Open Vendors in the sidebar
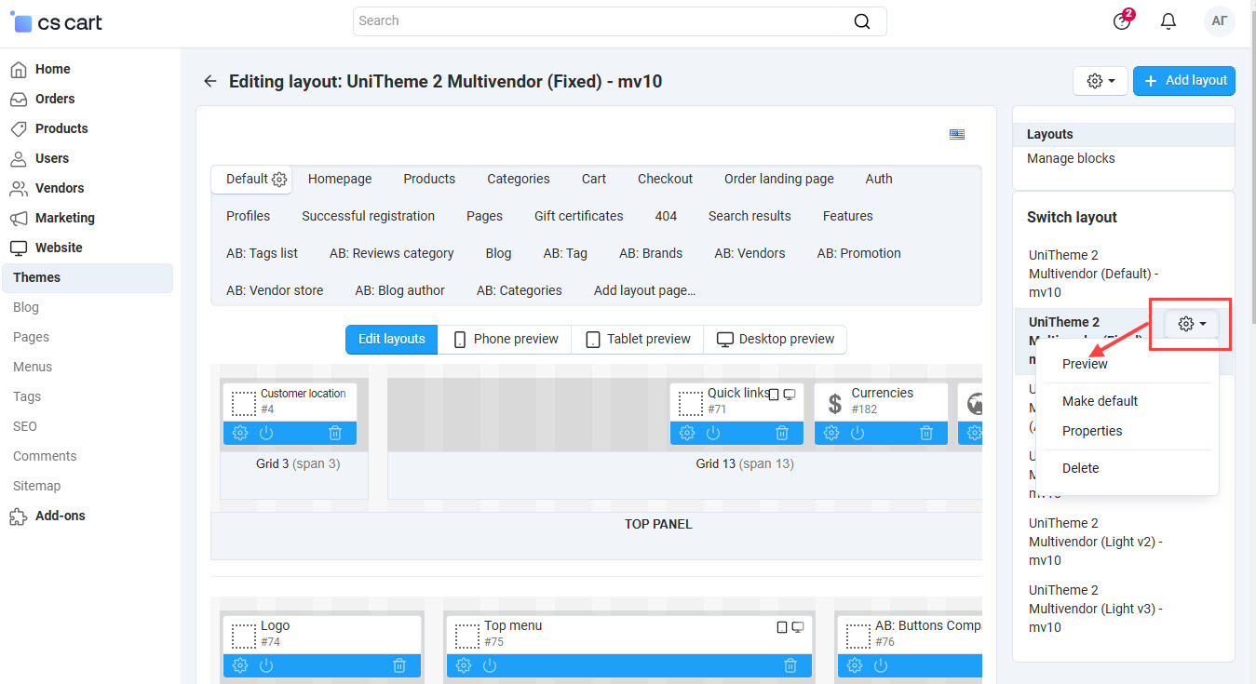 pyautogui.click(x=60, y=188)
